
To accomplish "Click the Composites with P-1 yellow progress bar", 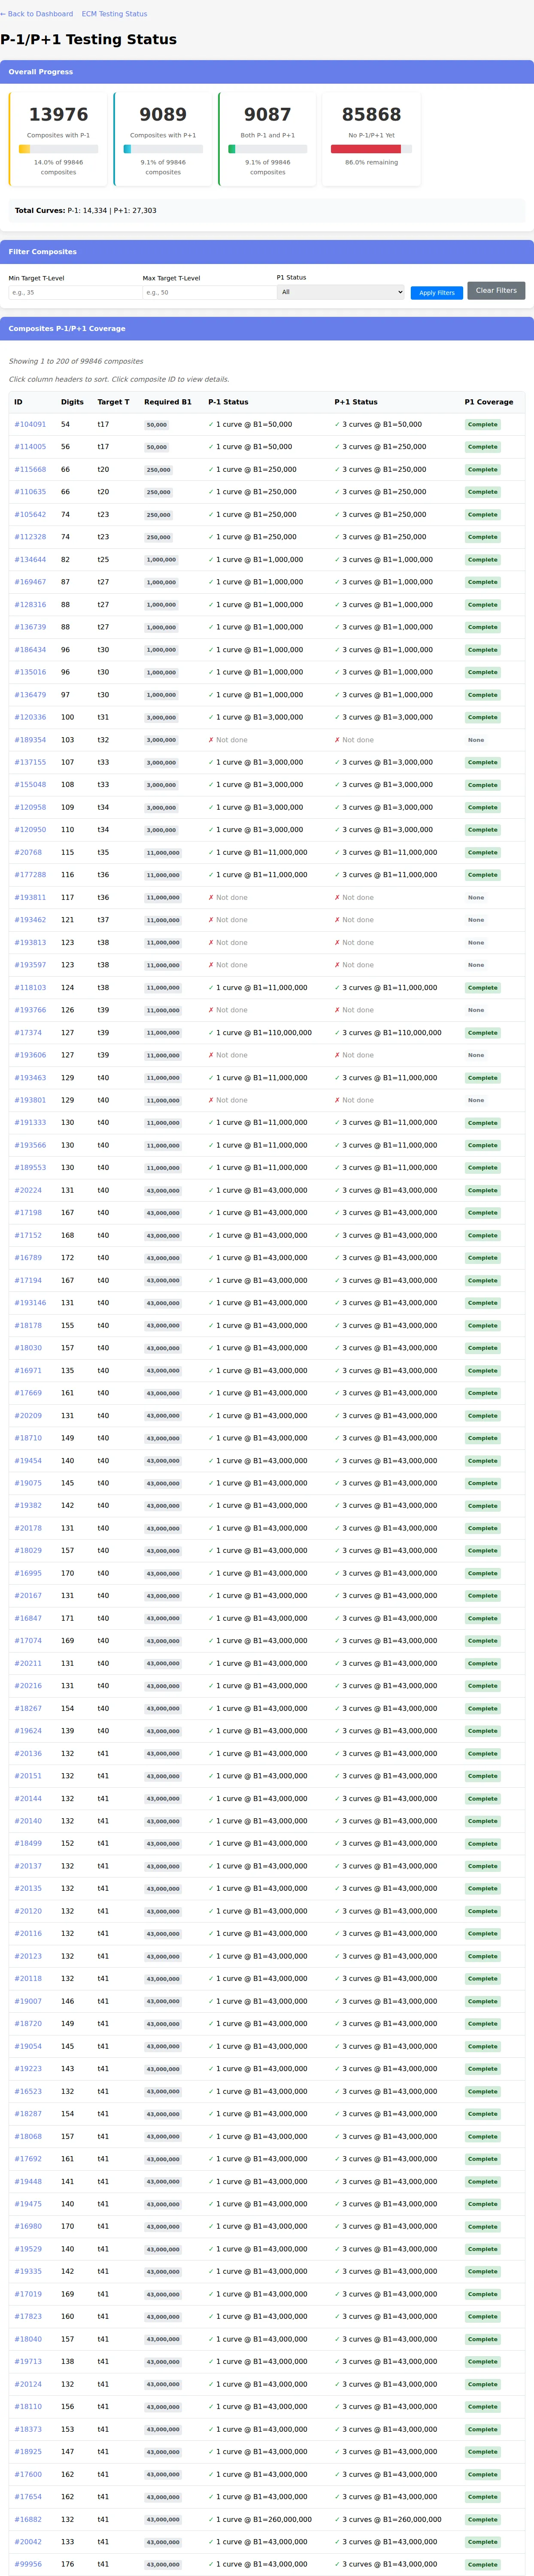I will point(58,149).
